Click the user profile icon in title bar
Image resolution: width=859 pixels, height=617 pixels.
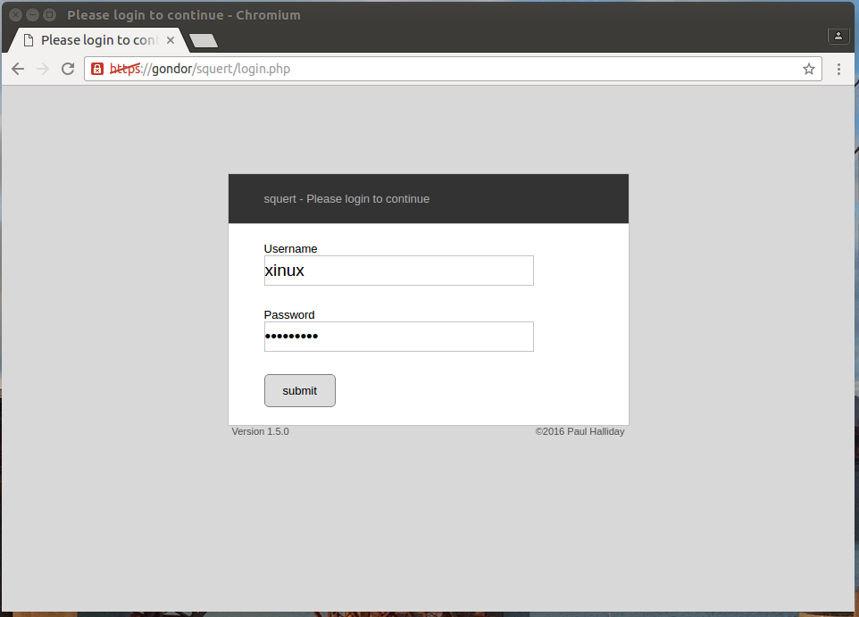[838, 36]
